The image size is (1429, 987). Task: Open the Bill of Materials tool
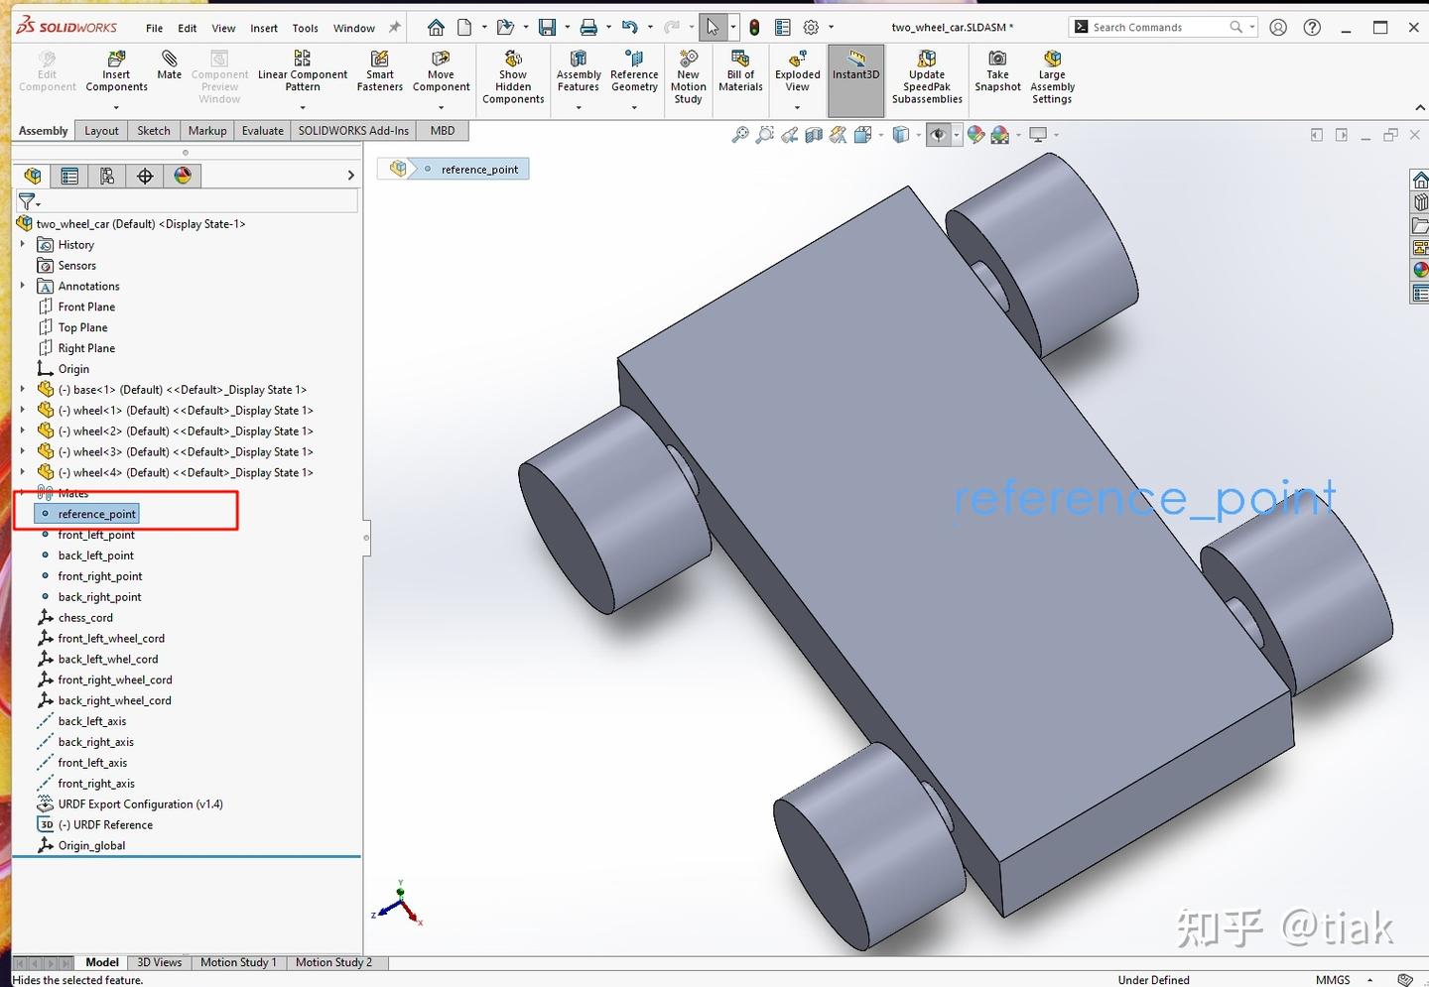click(x=739, y=69)
